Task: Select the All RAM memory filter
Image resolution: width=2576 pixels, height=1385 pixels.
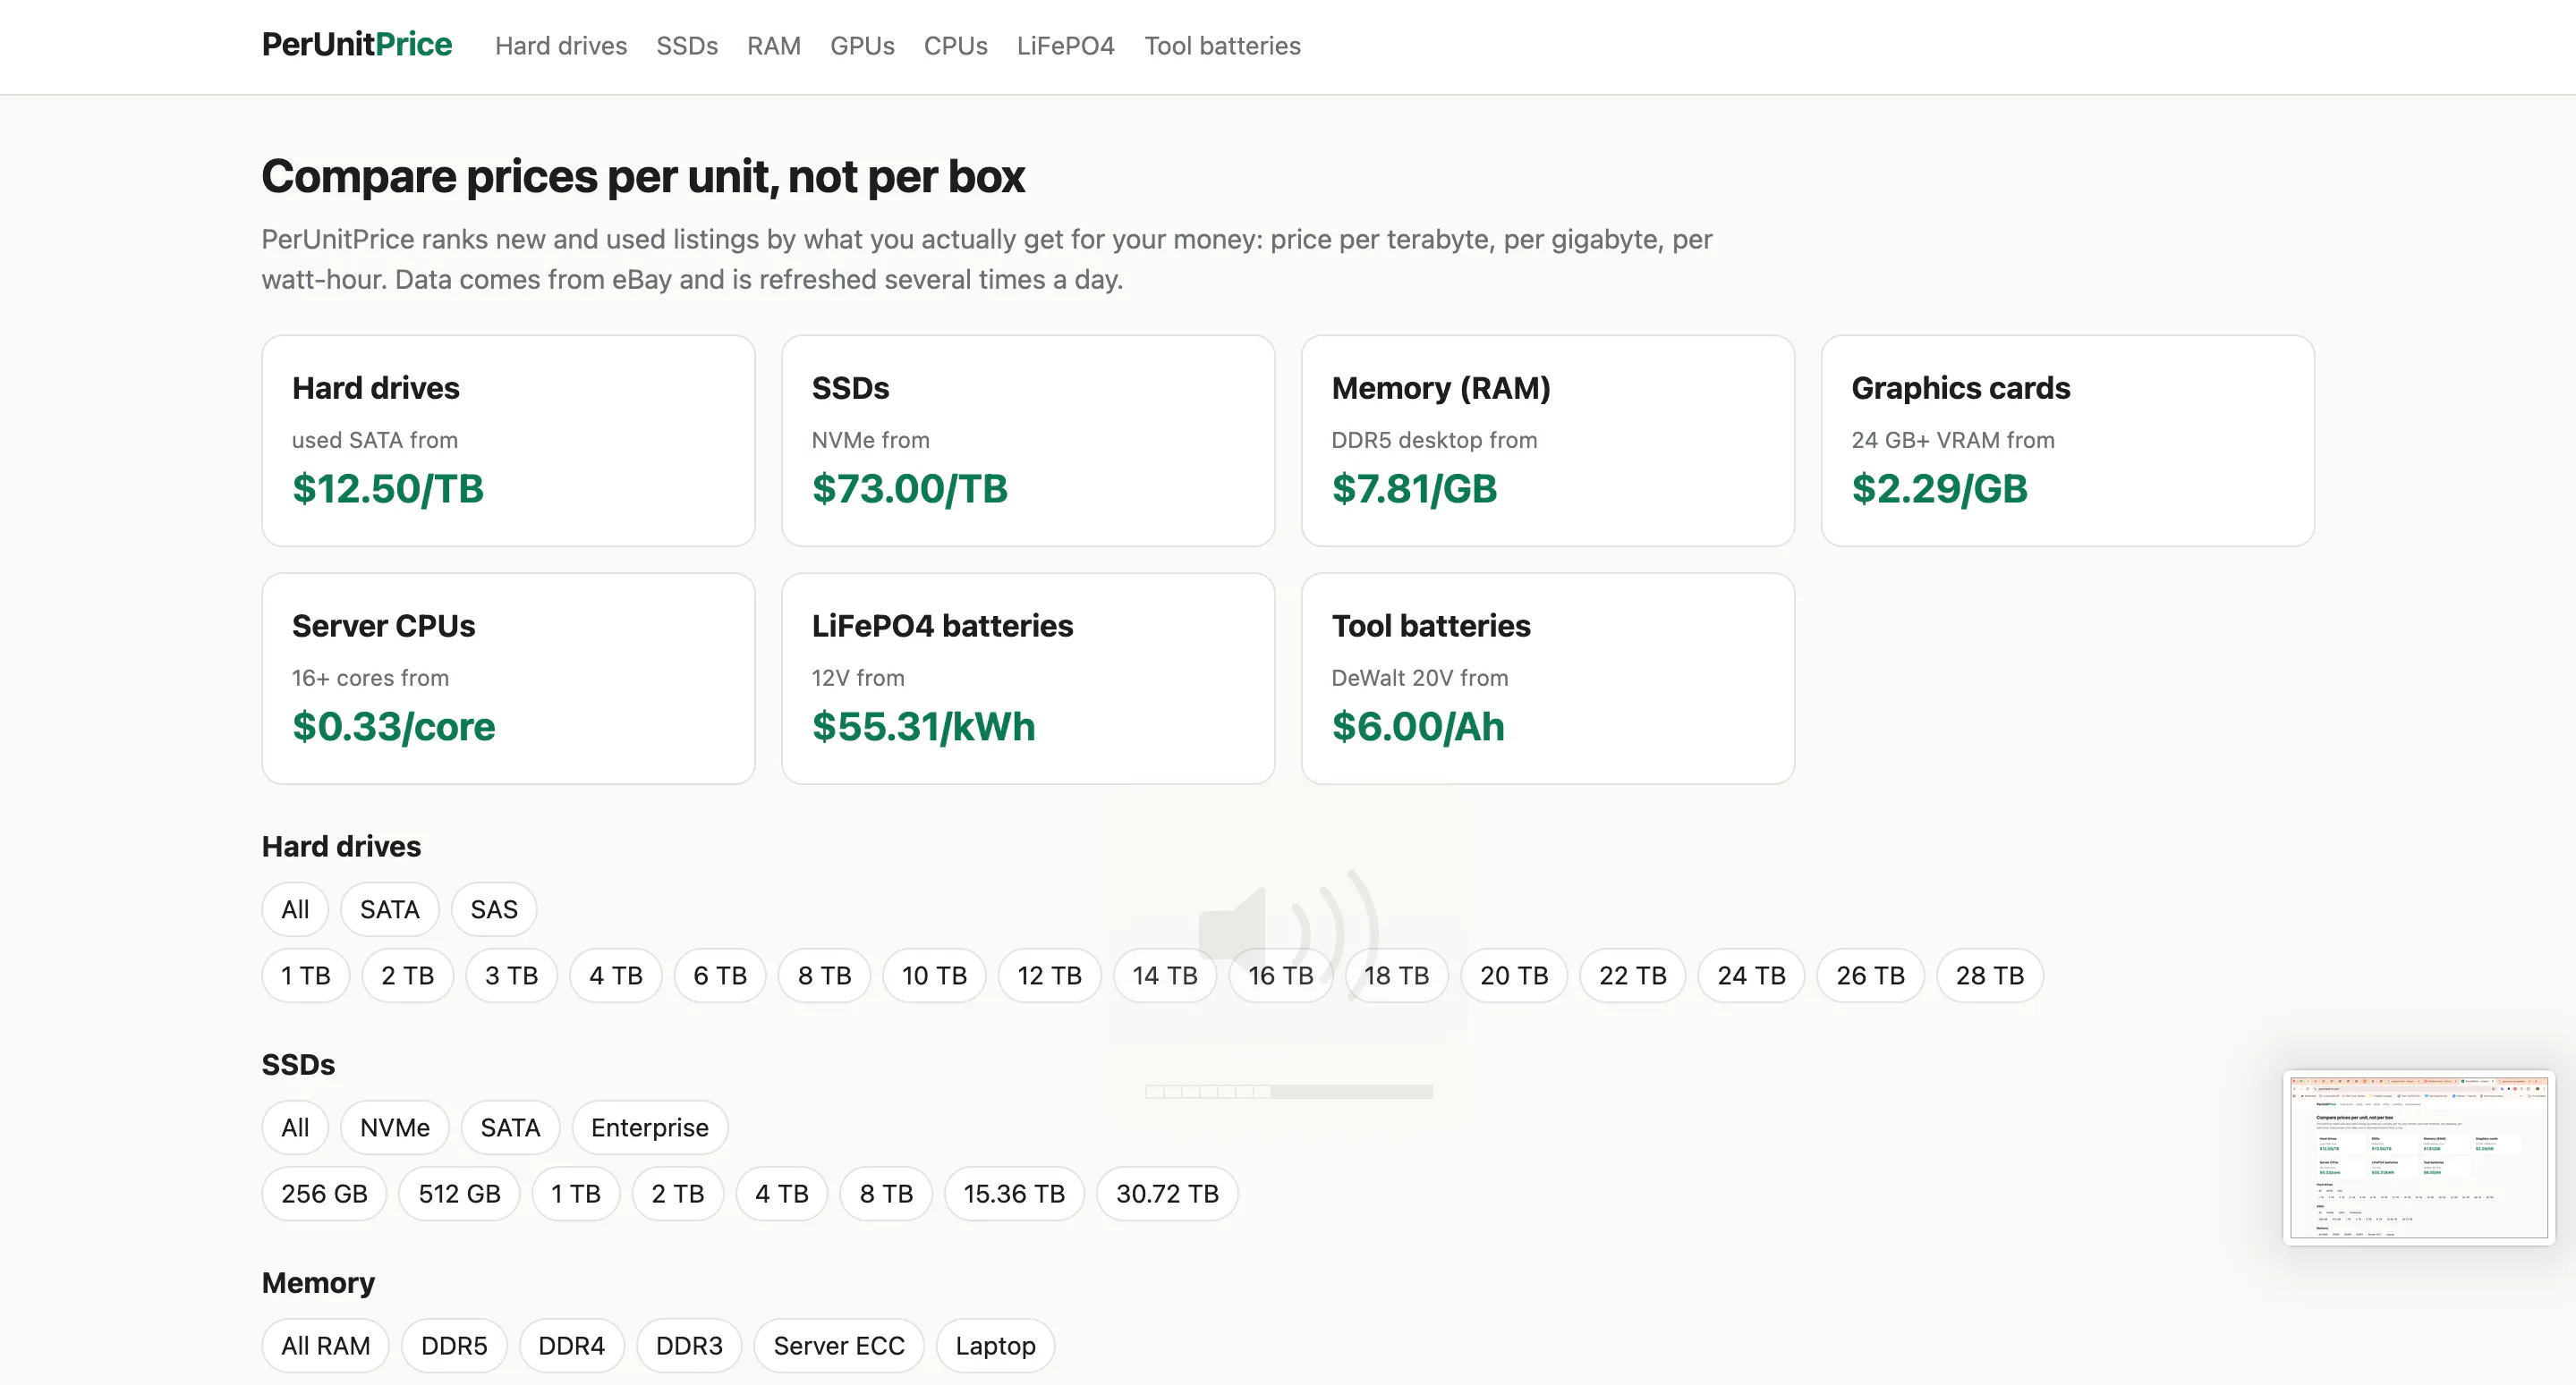Action: point(325,1345)
